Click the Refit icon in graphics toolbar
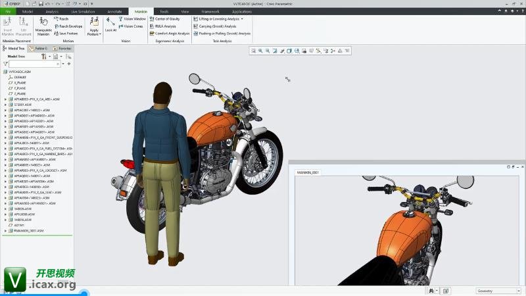The height and width of the screenshot is (296, 526). 253,51
